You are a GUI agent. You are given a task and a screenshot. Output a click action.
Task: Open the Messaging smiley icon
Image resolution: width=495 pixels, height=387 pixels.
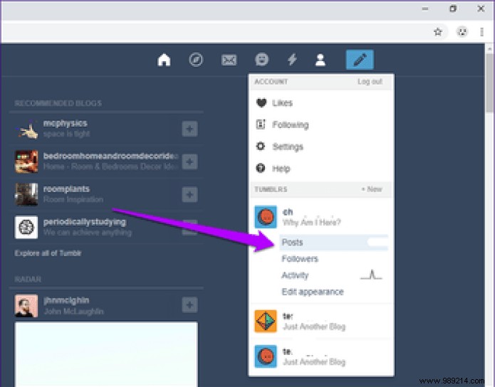coord(261,59)
